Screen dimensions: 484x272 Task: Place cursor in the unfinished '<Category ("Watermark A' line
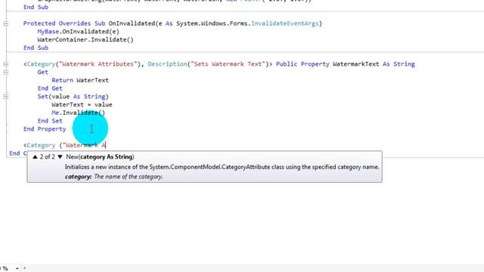point(64,145)
